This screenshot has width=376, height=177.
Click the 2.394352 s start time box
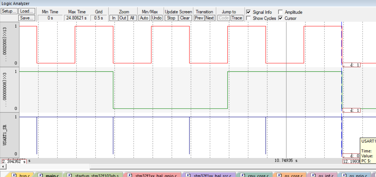pos(14,161)
